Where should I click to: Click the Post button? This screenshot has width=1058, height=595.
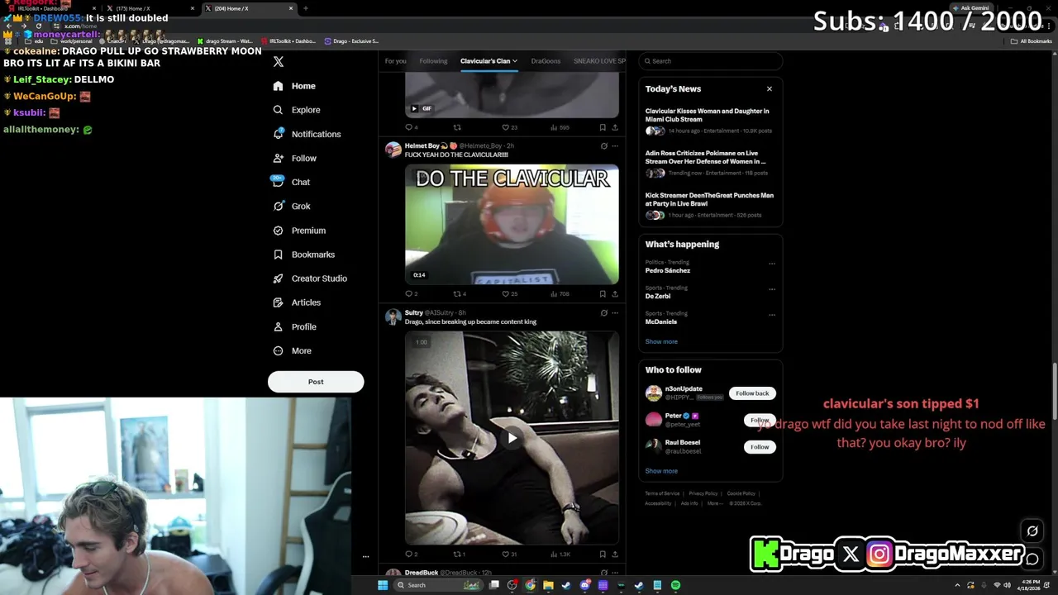316,382
